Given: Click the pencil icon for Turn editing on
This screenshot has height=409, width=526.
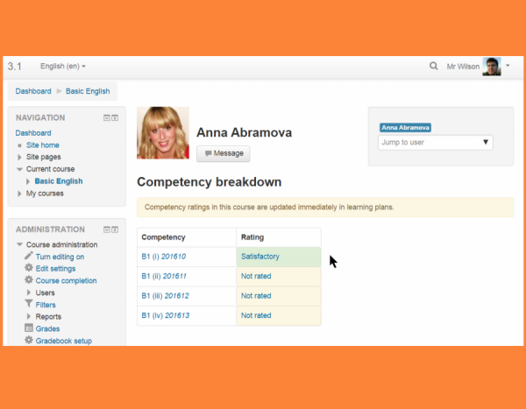Looking at the screenshot, I should (x=28, y=257).
